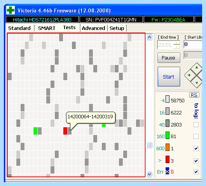
Task: Open the Advanced tab
Action: point(93,28)
